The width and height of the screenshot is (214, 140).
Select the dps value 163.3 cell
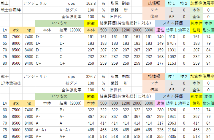[x=91, y=4]
